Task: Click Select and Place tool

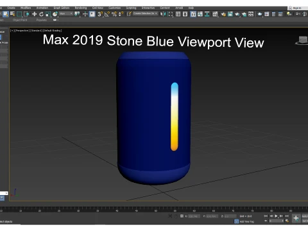Action: click(x=55, y=14)
